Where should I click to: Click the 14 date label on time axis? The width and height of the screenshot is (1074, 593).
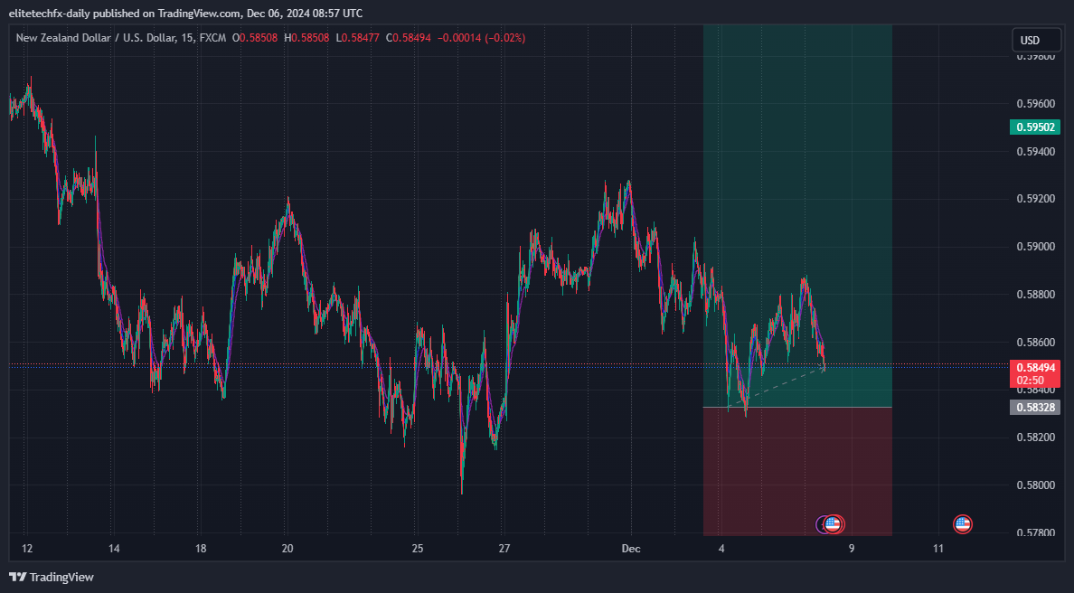pyautogui.click(x=114, y=549)
